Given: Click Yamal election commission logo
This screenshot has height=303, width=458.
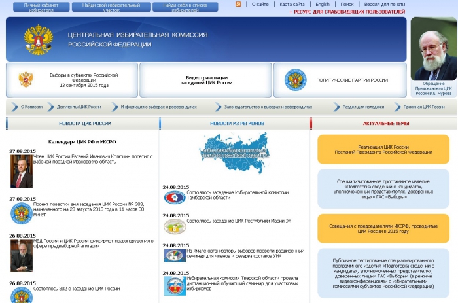Looking at the screenshot, I should pyautogui.click(x=175, y=255).
